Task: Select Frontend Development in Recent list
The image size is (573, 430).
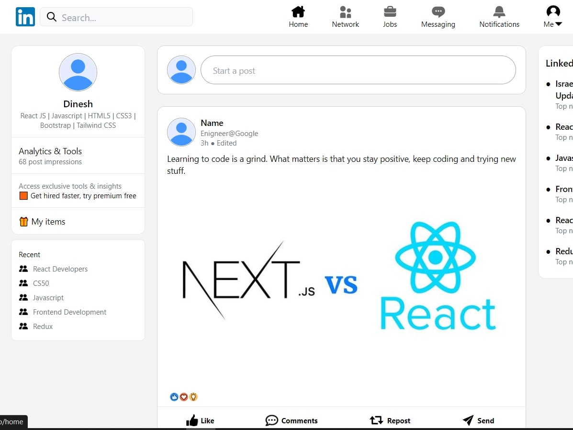Action: point(69,312)
